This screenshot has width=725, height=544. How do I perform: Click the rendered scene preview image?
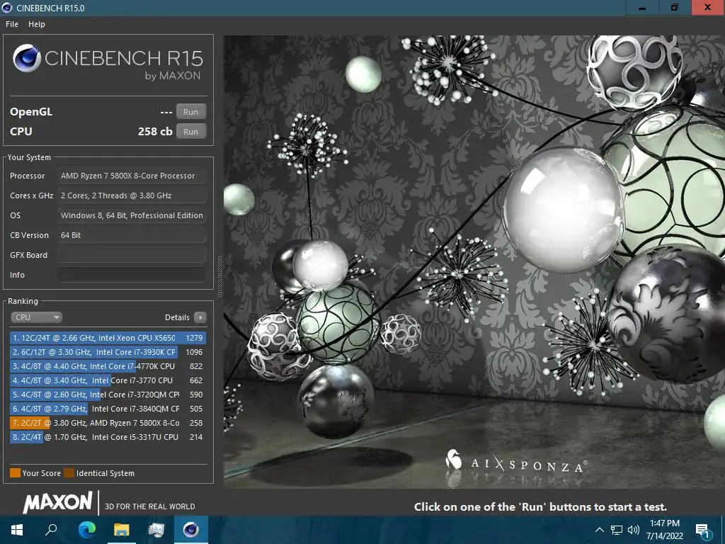tap(474, 262)
